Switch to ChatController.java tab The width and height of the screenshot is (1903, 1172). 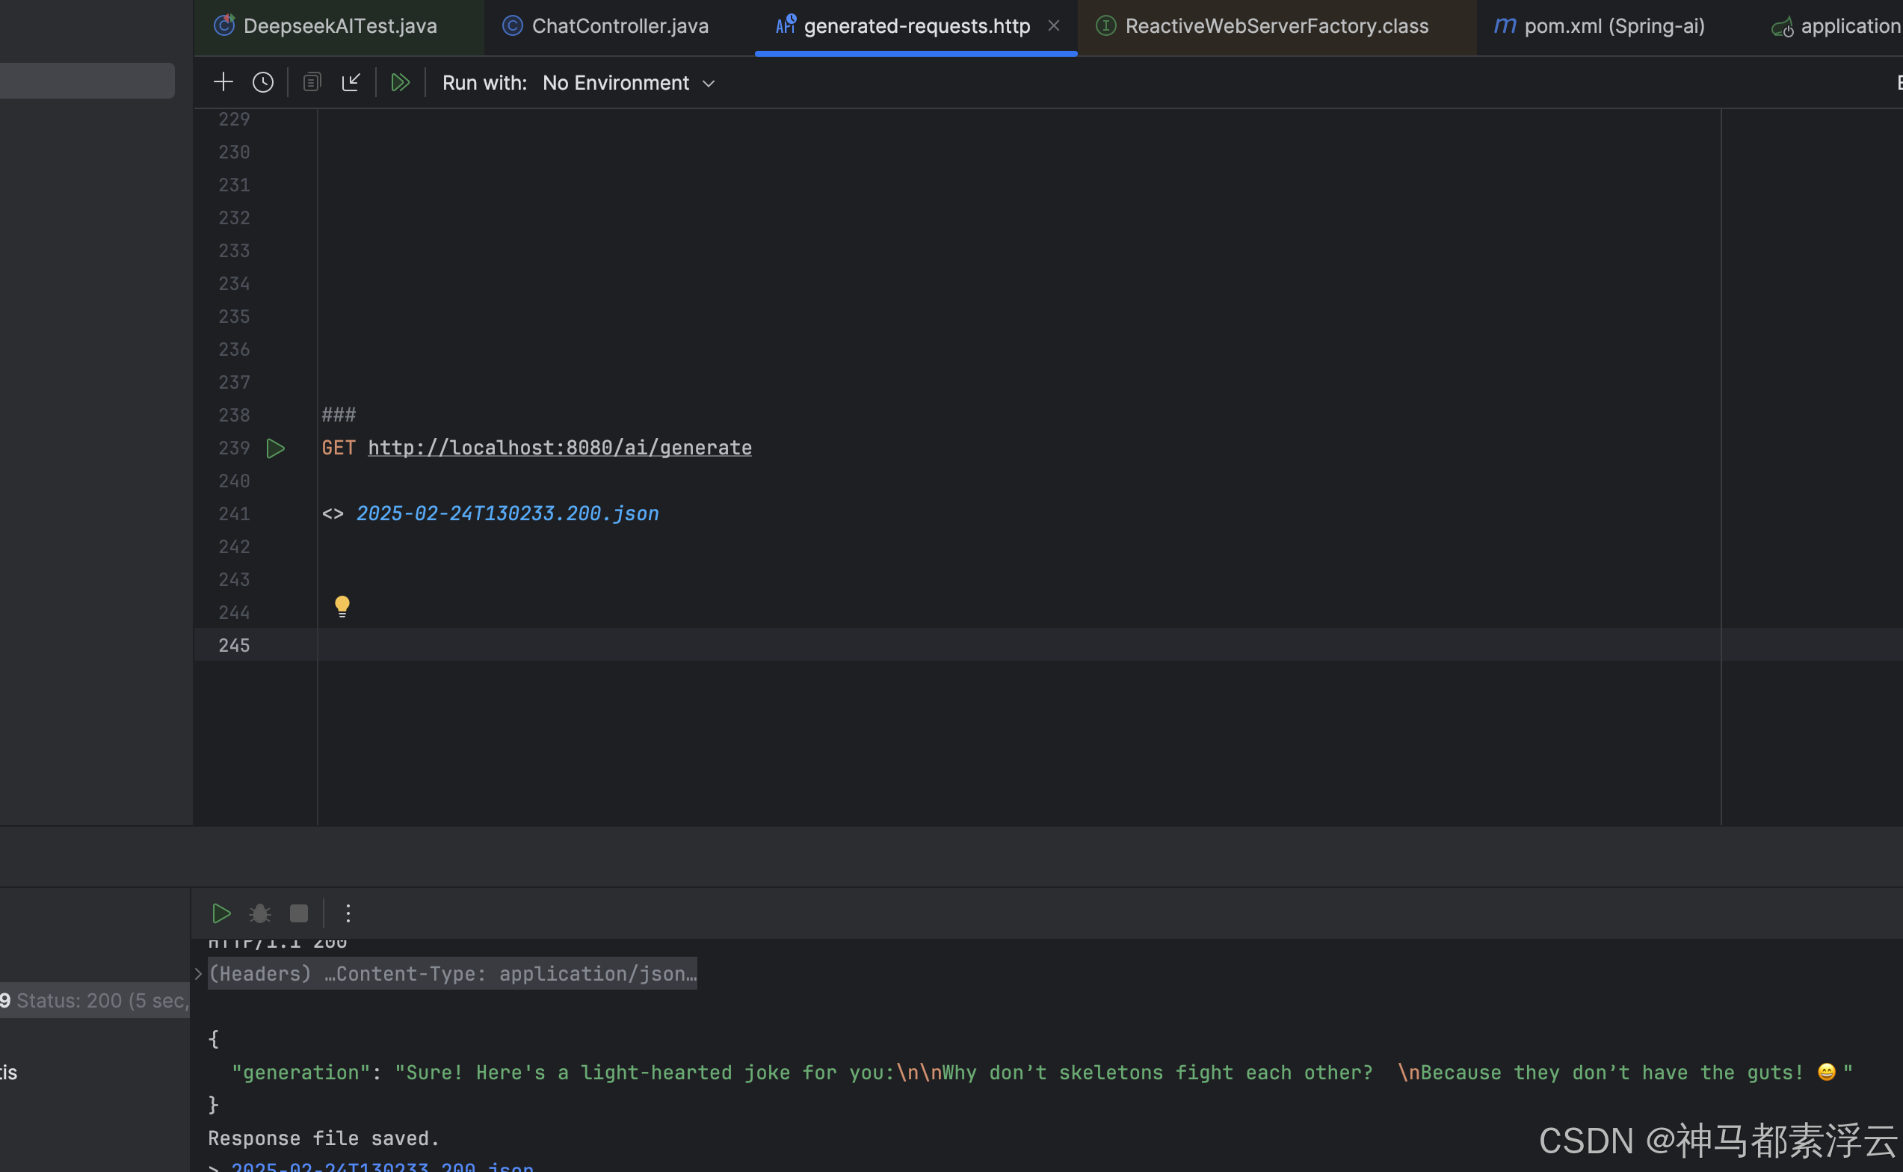tap(620, 26)
